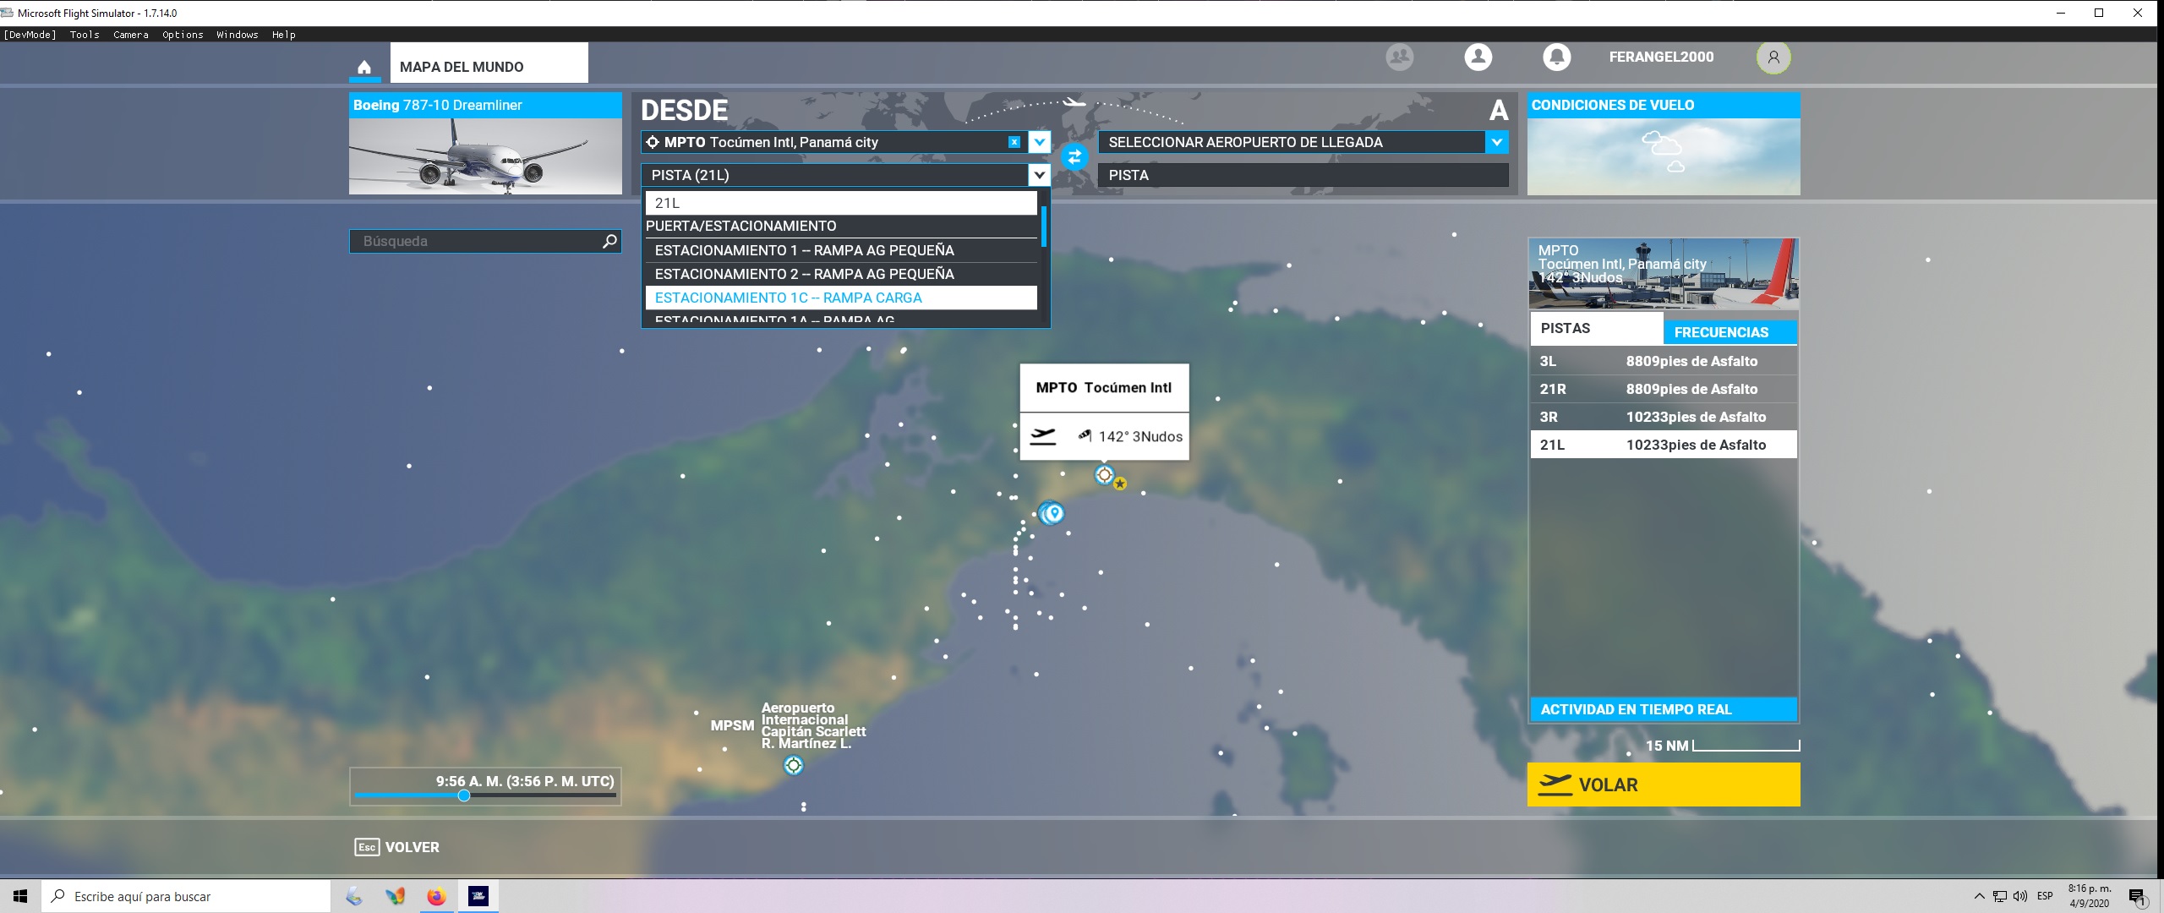
Task: Select runway 3L row in PISTAS list
Action: (x=1664, y=361)
